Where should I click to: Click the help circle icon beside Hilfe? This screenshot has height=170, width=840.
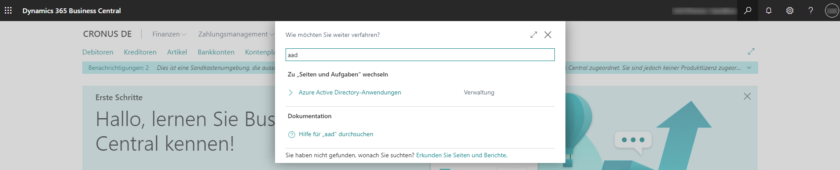click(x=291, y=134)
